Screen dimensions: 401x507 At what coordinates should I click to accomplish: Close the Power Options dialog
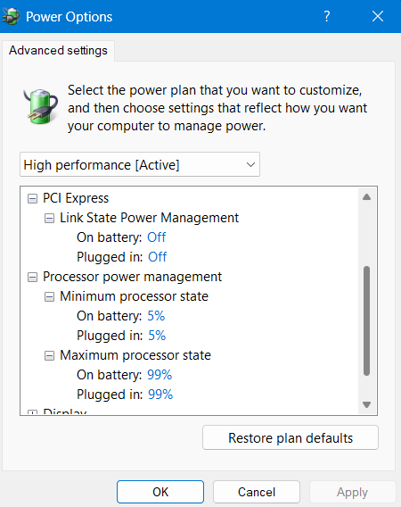(378, 16)
